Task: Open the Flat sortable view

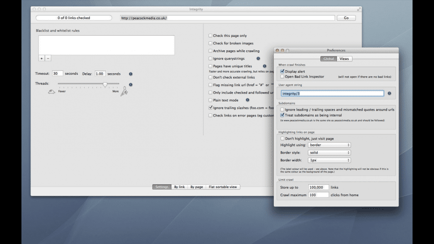Action: pos(223,187)
